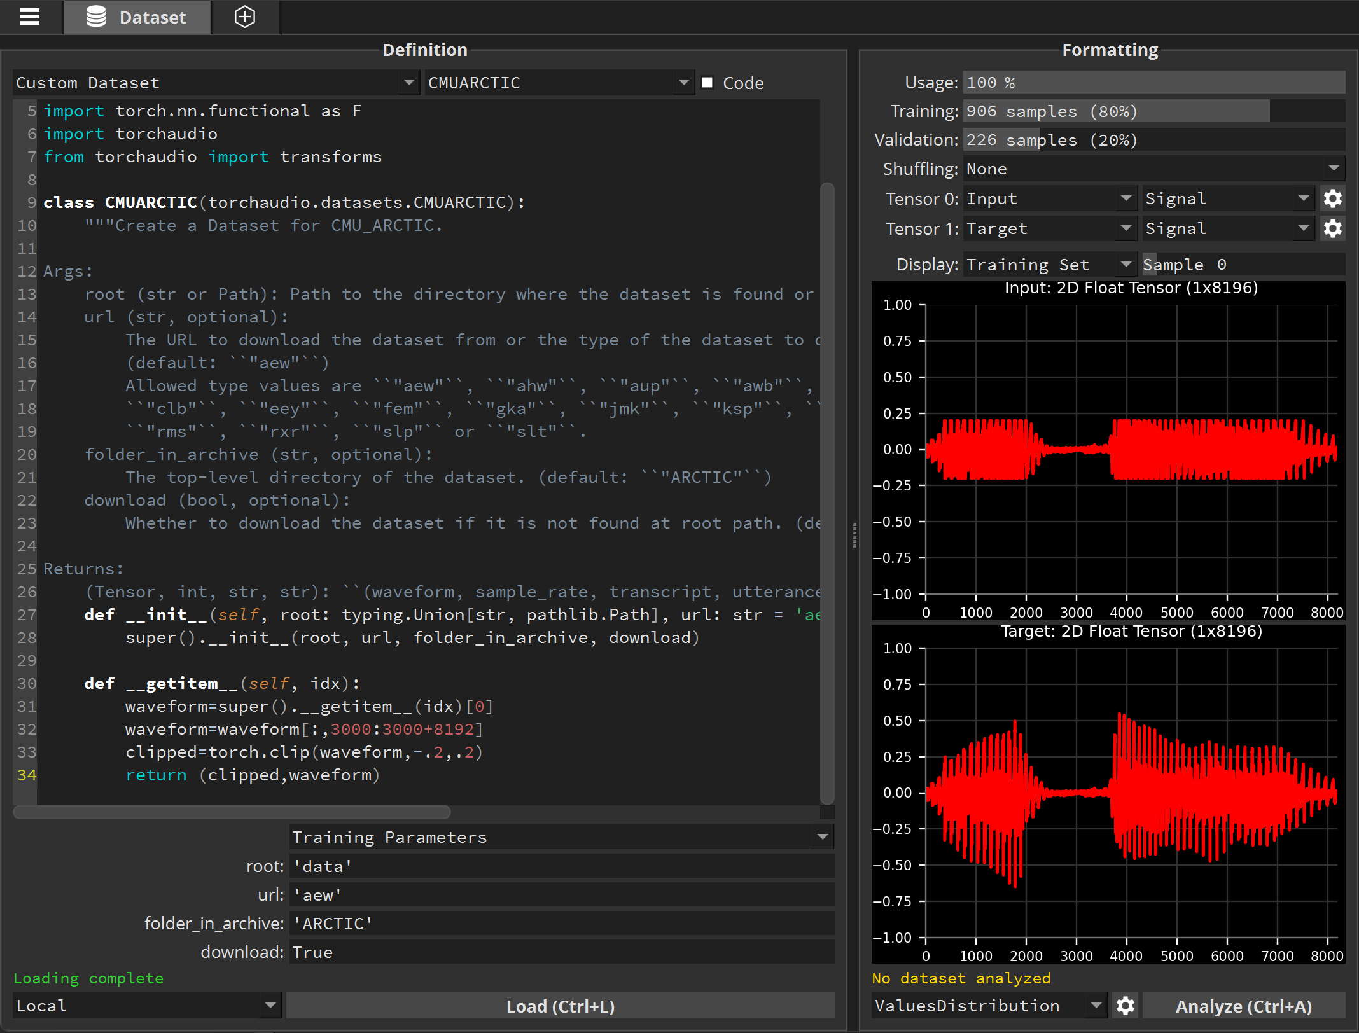The image size is (1359, 1033).
Task: Click 'import torchaudio' code line
Action: (130, 134)
